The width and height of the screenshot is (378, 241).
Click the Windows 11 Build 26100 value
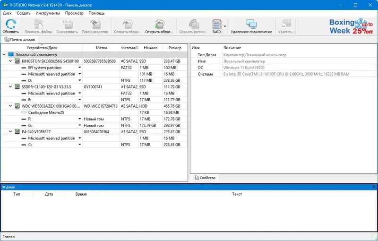coord(244,68)
